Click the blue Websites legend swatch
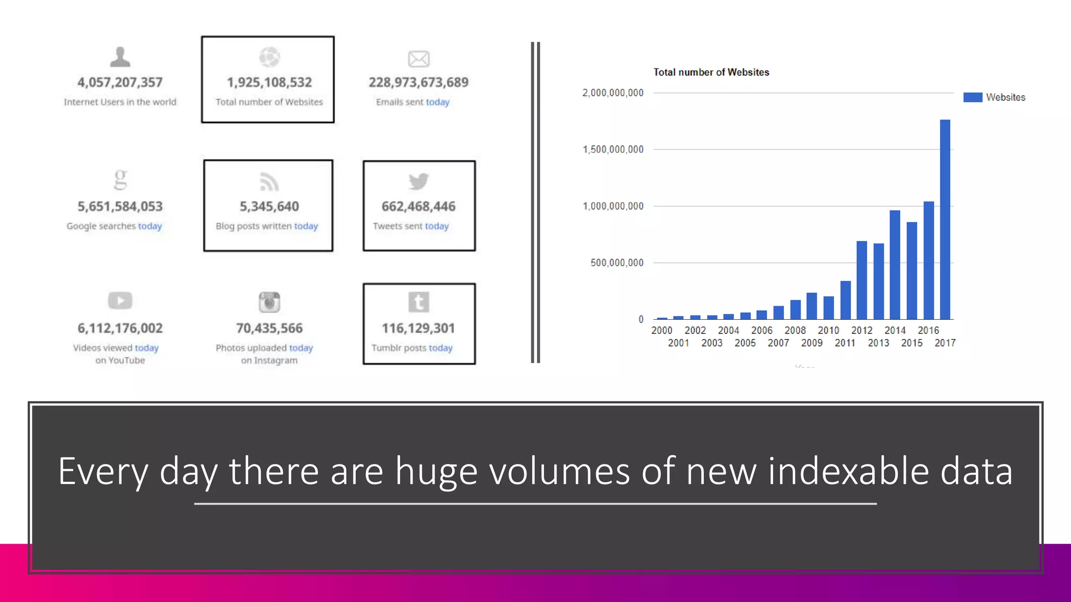 tap(973, 97)
